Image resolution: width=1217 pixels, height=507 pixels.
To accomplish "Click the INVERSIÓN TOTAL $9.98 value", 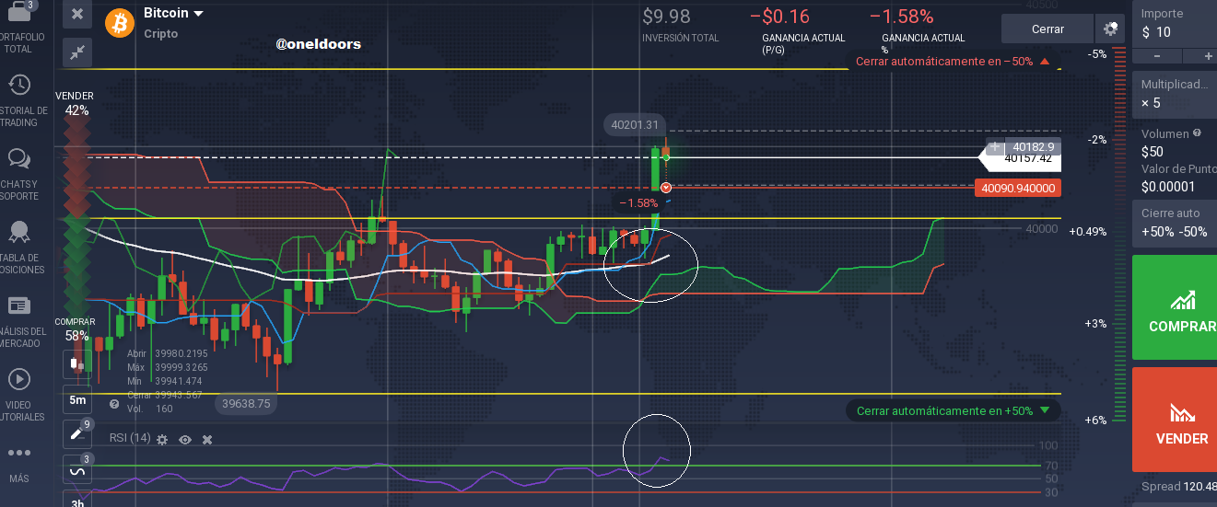I will (666, 17).
